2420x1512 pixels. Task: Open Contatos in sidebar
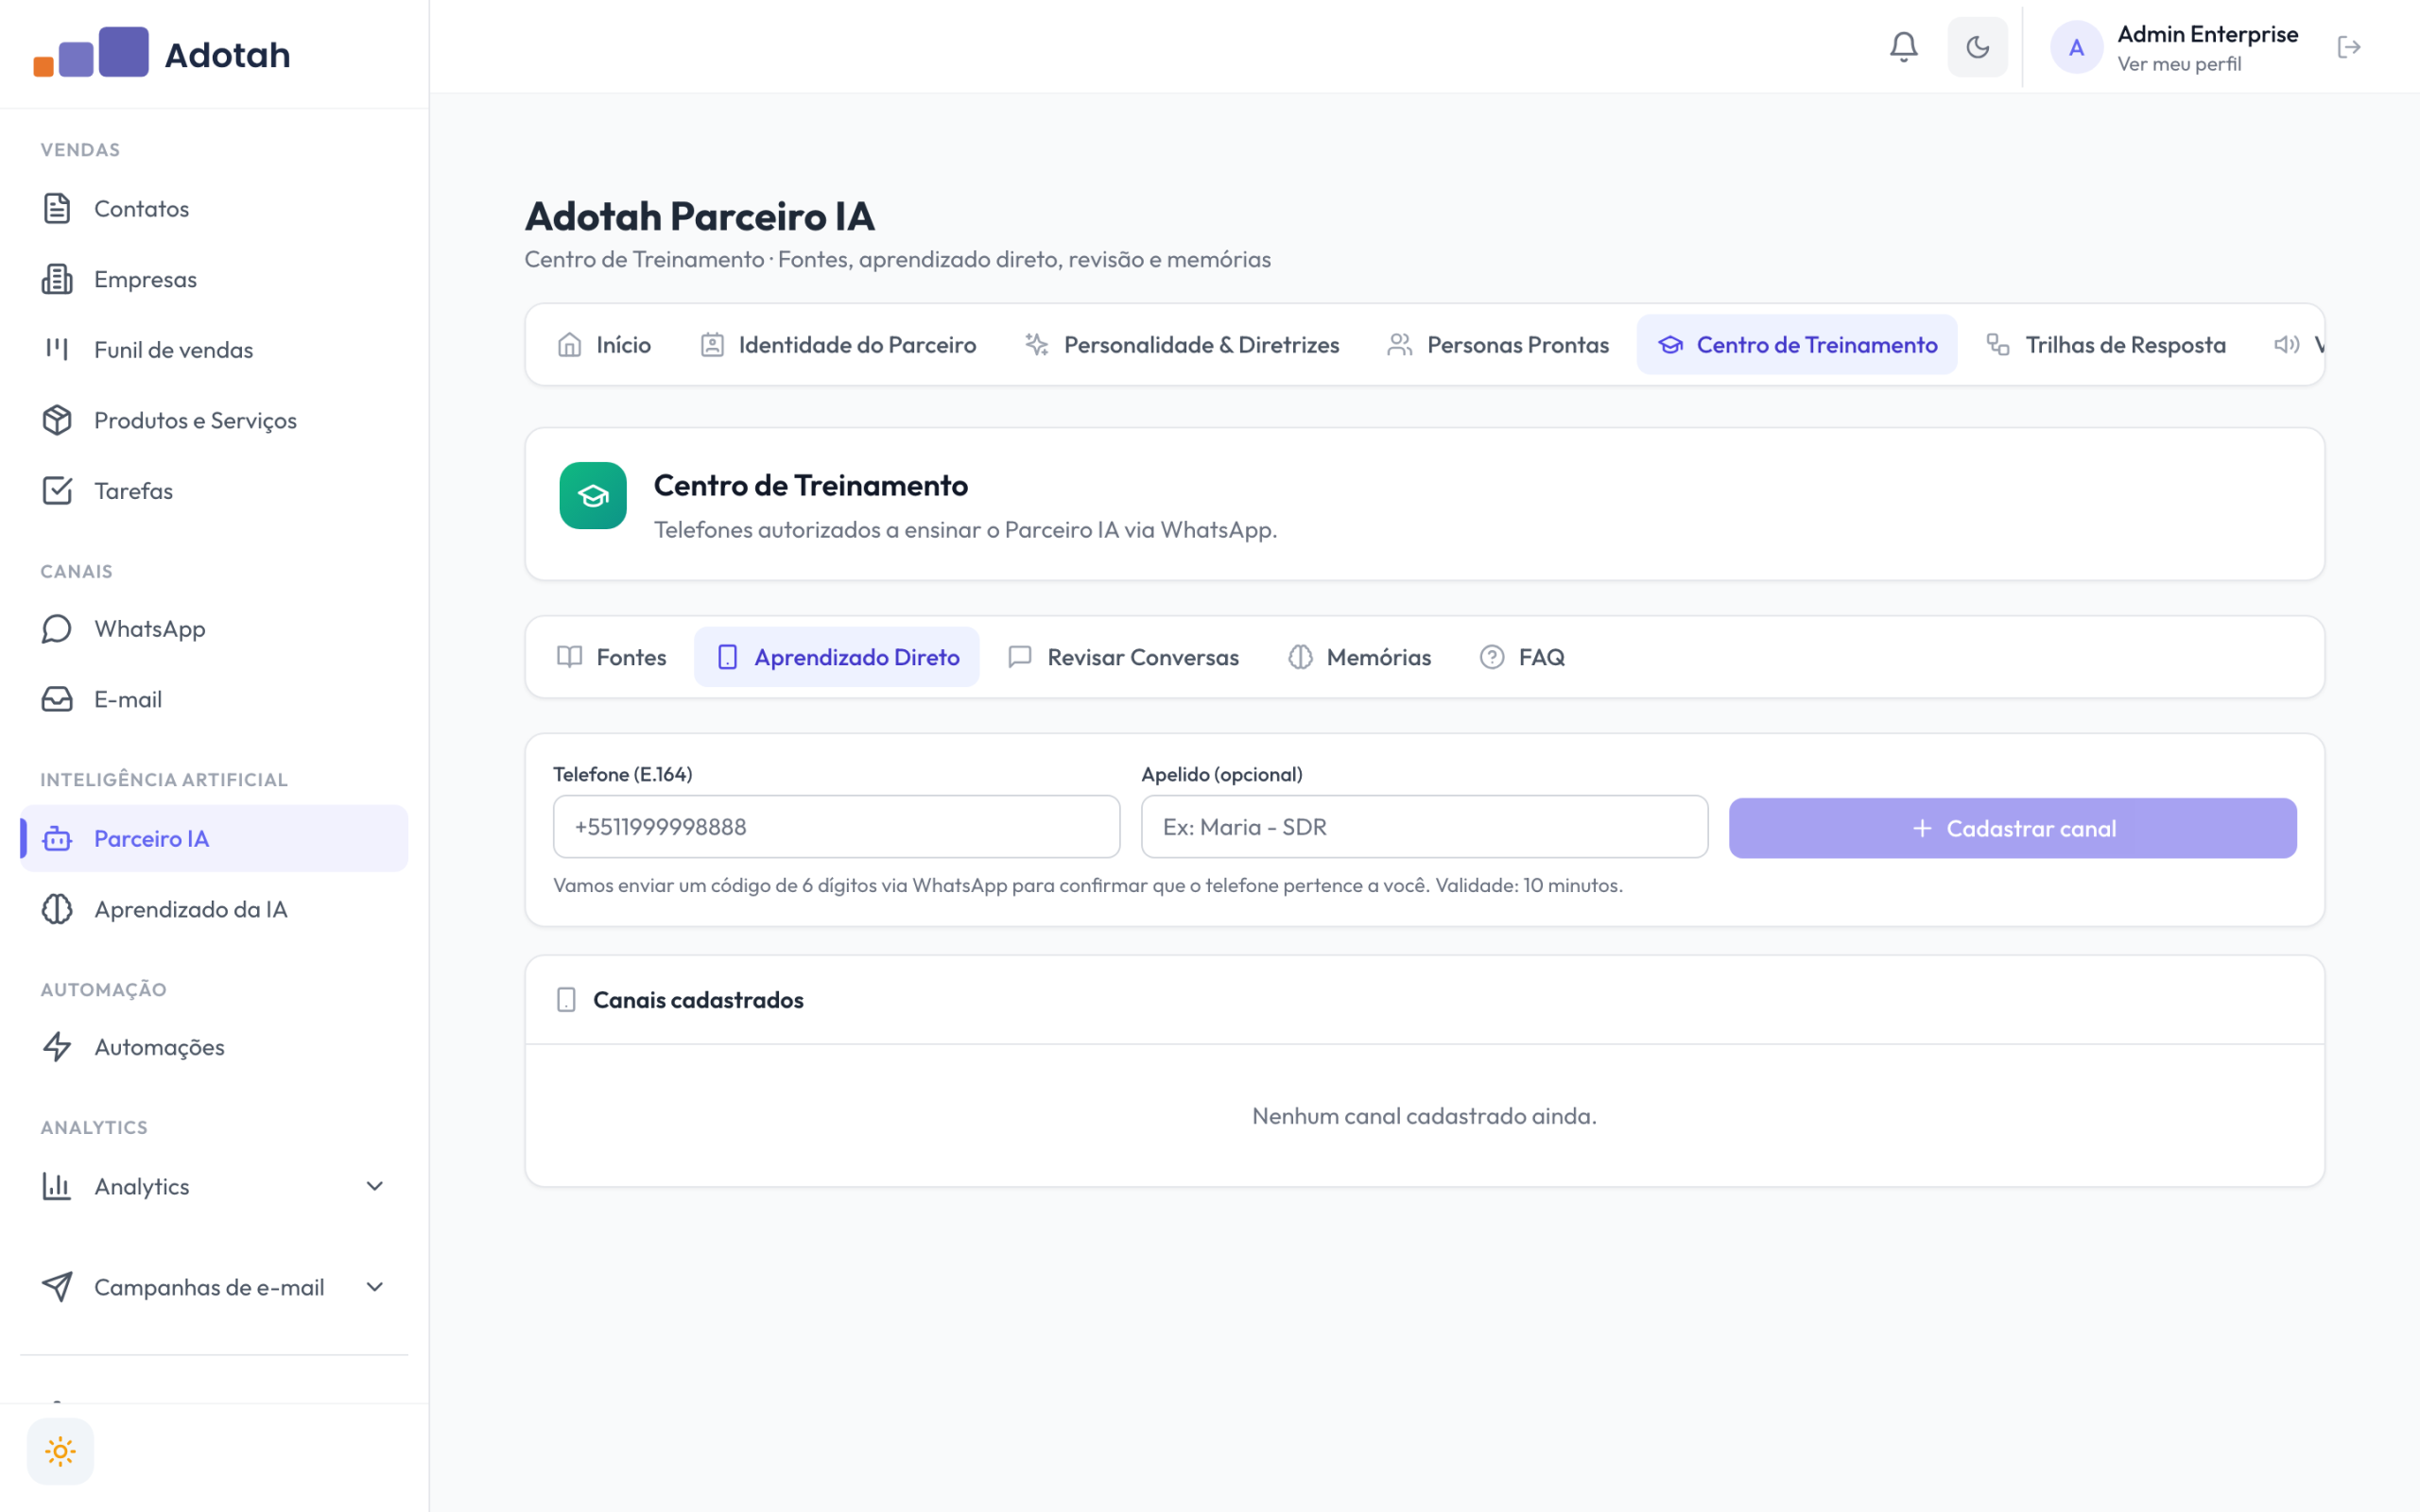click(x=213, y=208)
